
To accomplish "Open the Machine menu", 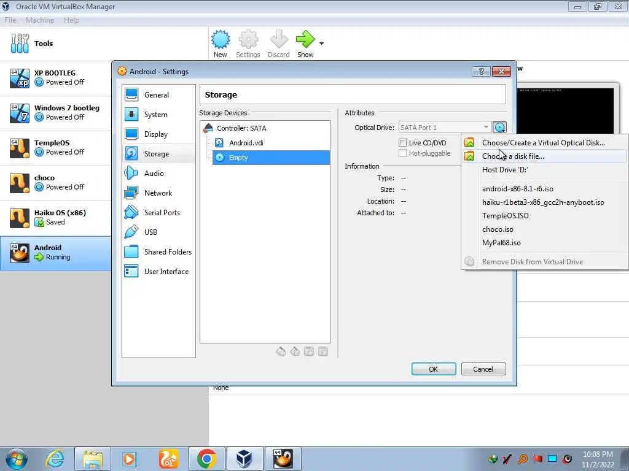I will pos(40,20).
